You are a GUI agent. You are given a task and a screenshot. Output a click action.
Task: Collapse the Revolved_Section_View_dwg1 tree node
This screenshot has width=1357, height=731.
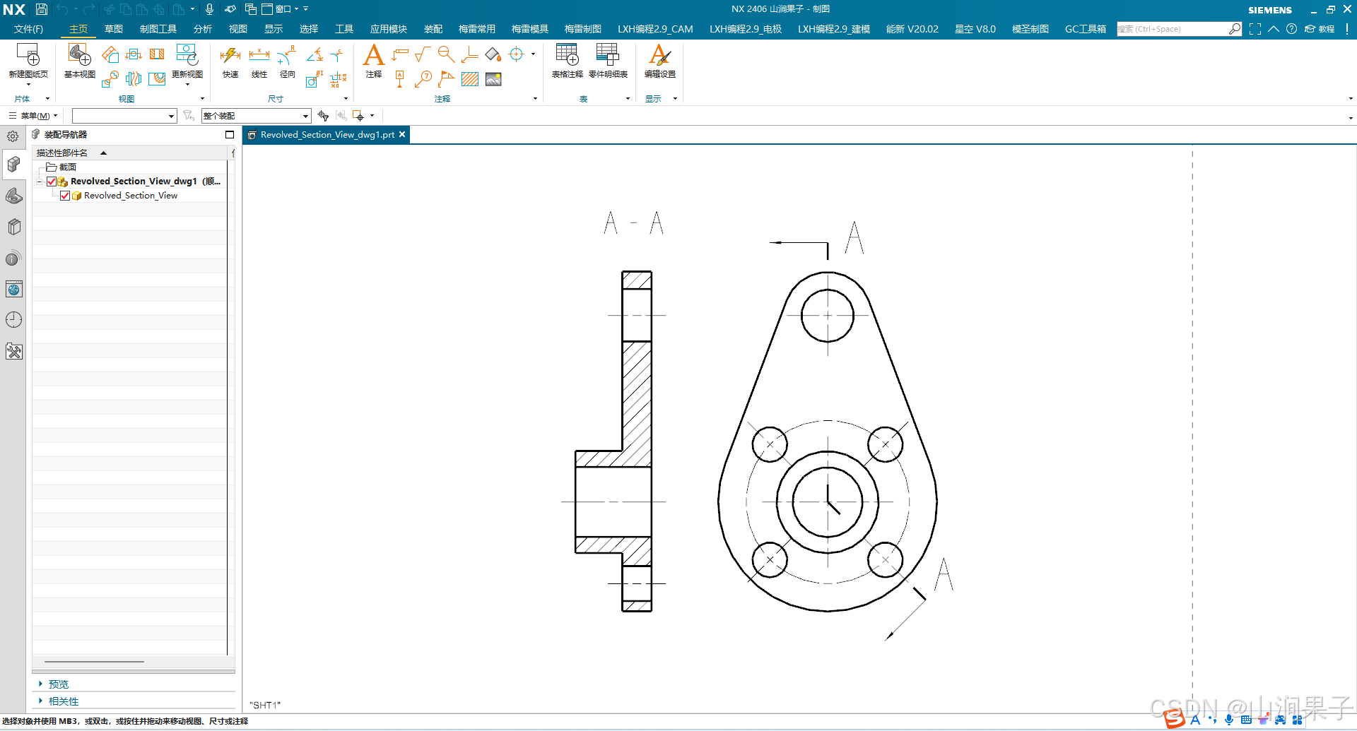click(x=40, y=182)
